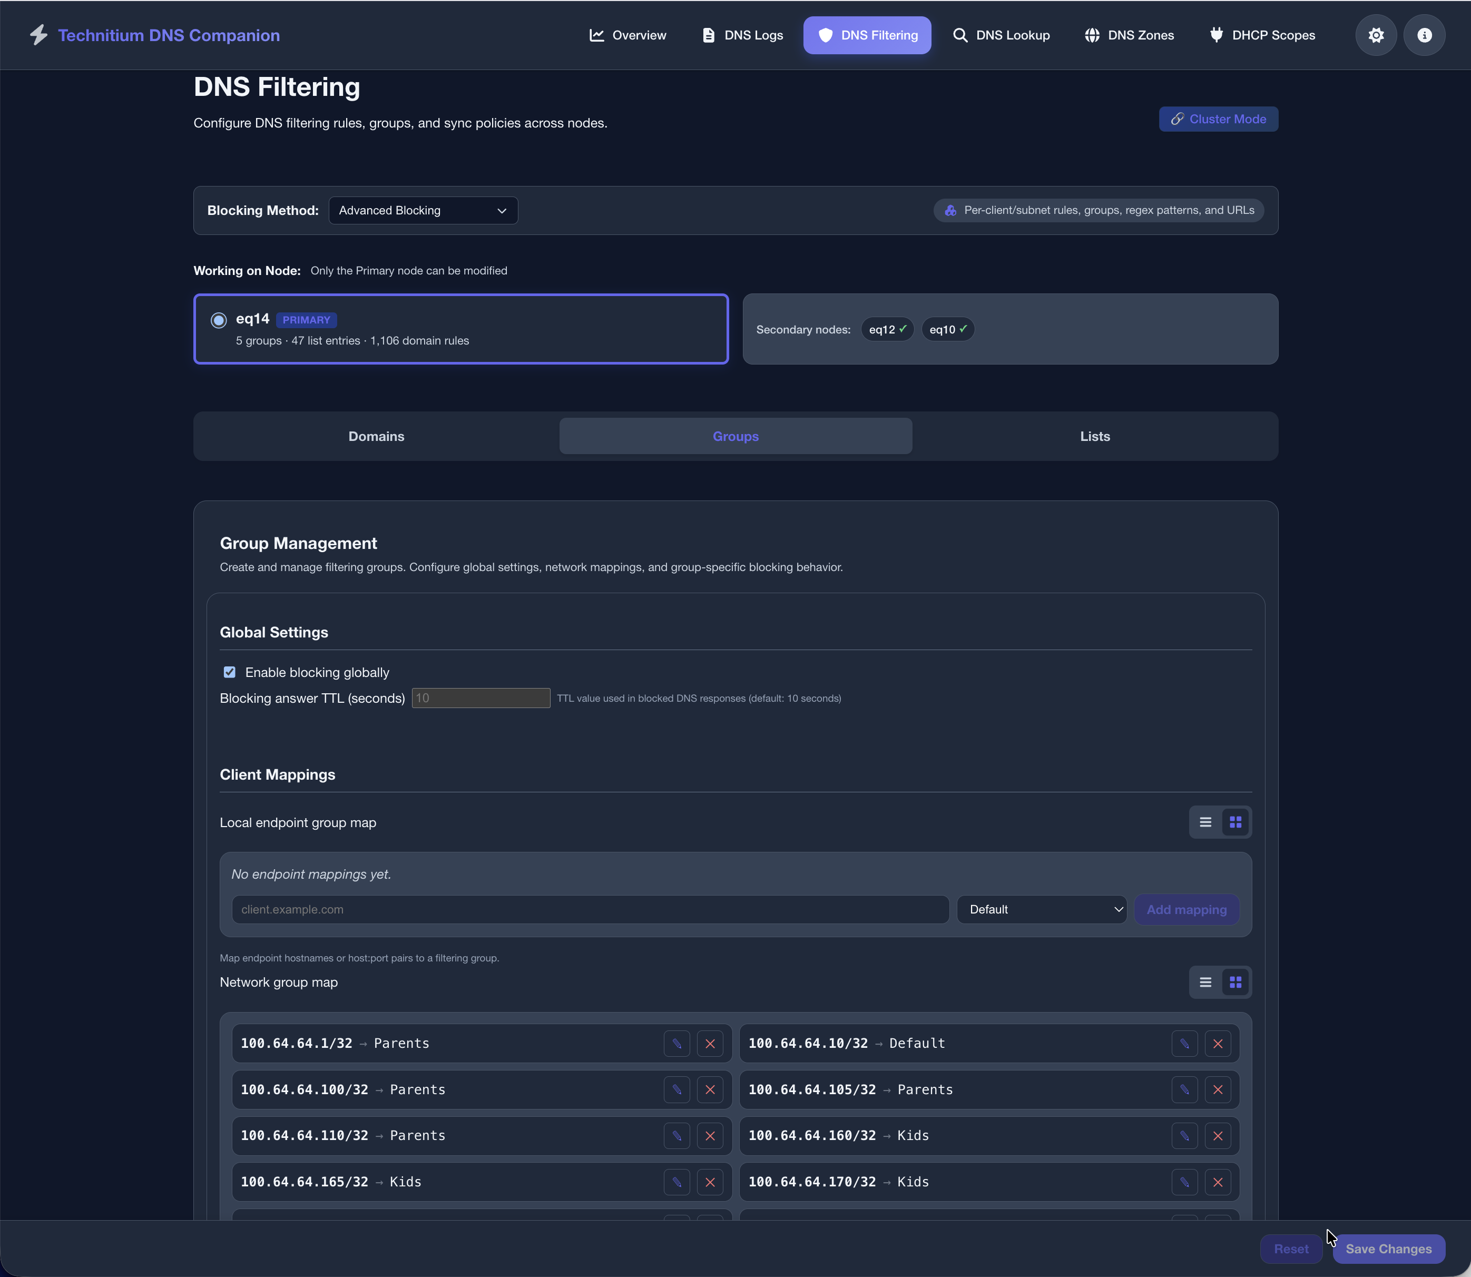Open the DNS Logs section

pyautogui.click(x=741, y=35)
